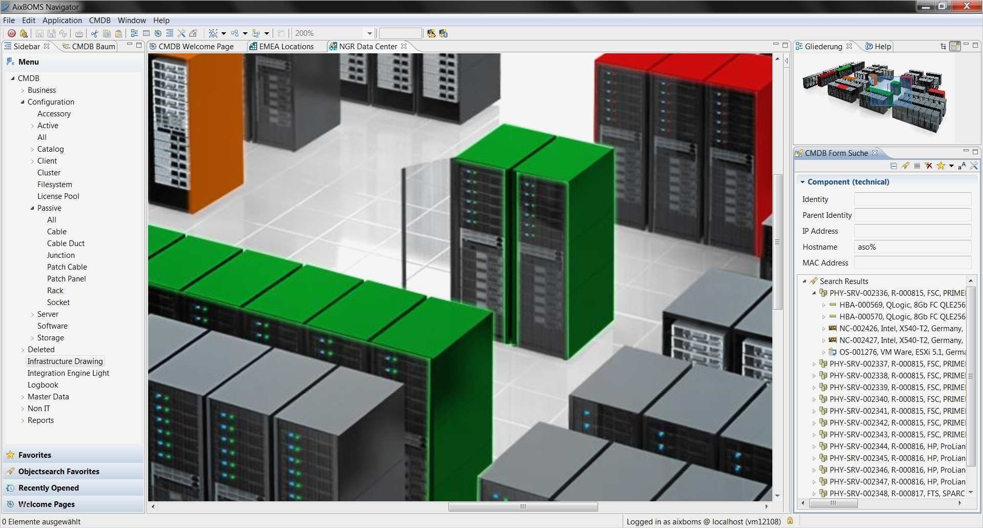The image size is (983, 528).
Task: Open the Recently Opened section
Action: pos(73,488)
